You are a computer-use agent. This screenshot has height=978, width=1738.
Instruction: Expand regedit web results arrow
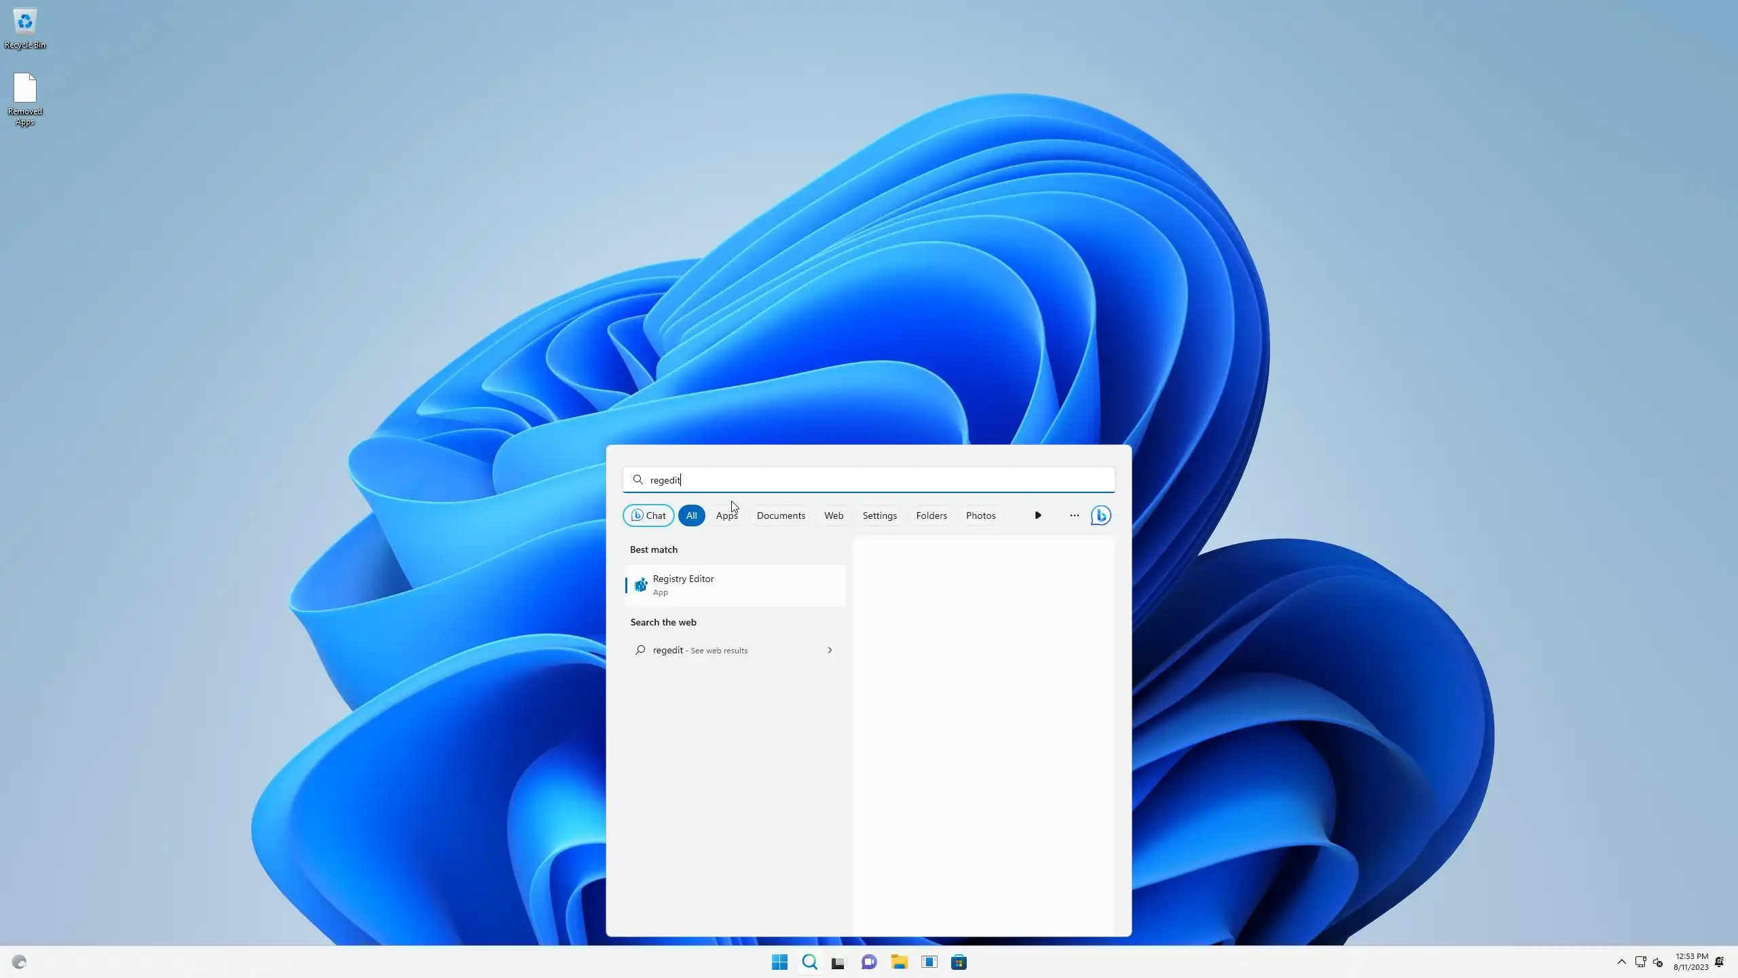coord(830,650)
